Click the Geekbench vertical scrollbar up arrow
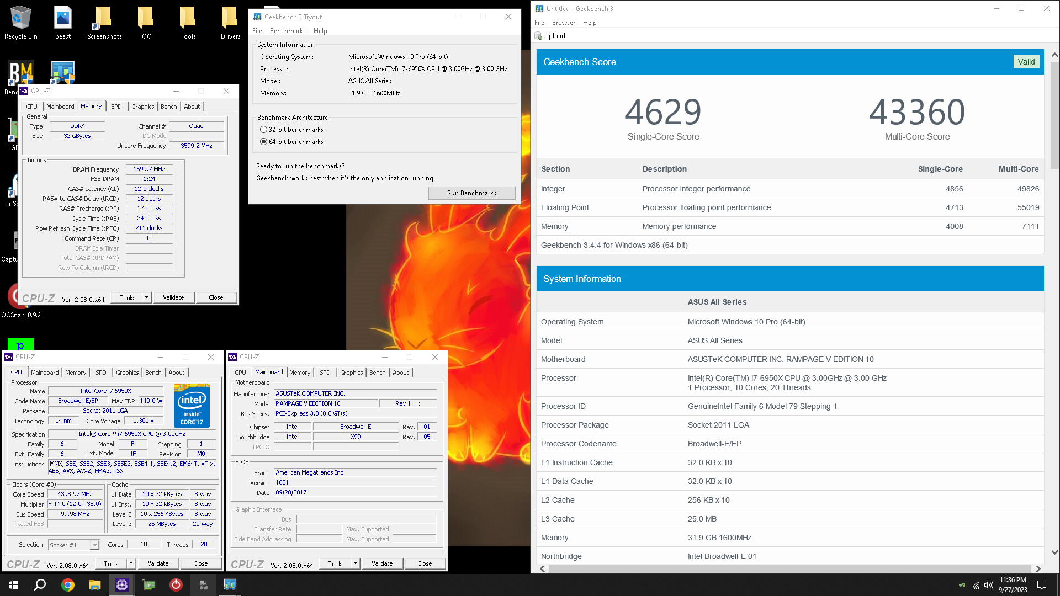The width and height of the screenshot is (1060, 596). tap(1054, 55)
